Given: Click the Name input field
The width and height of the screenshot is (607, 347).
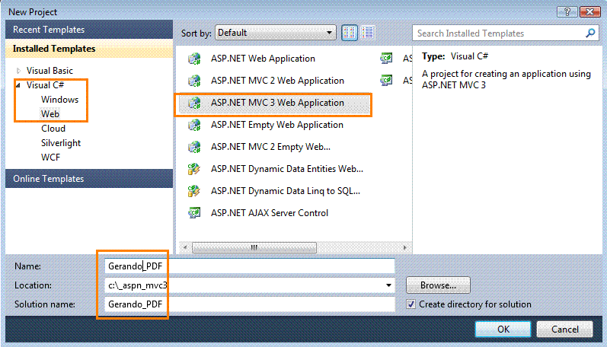Looking at the screenshot, I should [x=249, y=266].
